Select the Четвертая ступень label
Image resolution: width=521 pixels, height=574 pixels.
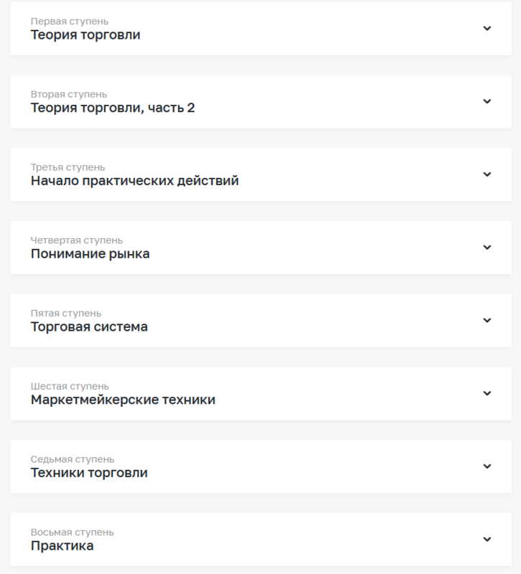click(77, 240)
